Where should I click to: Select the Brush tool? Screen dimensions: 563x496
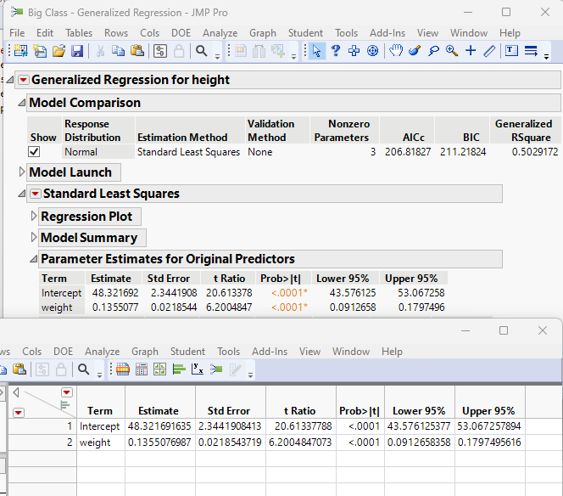415,51
